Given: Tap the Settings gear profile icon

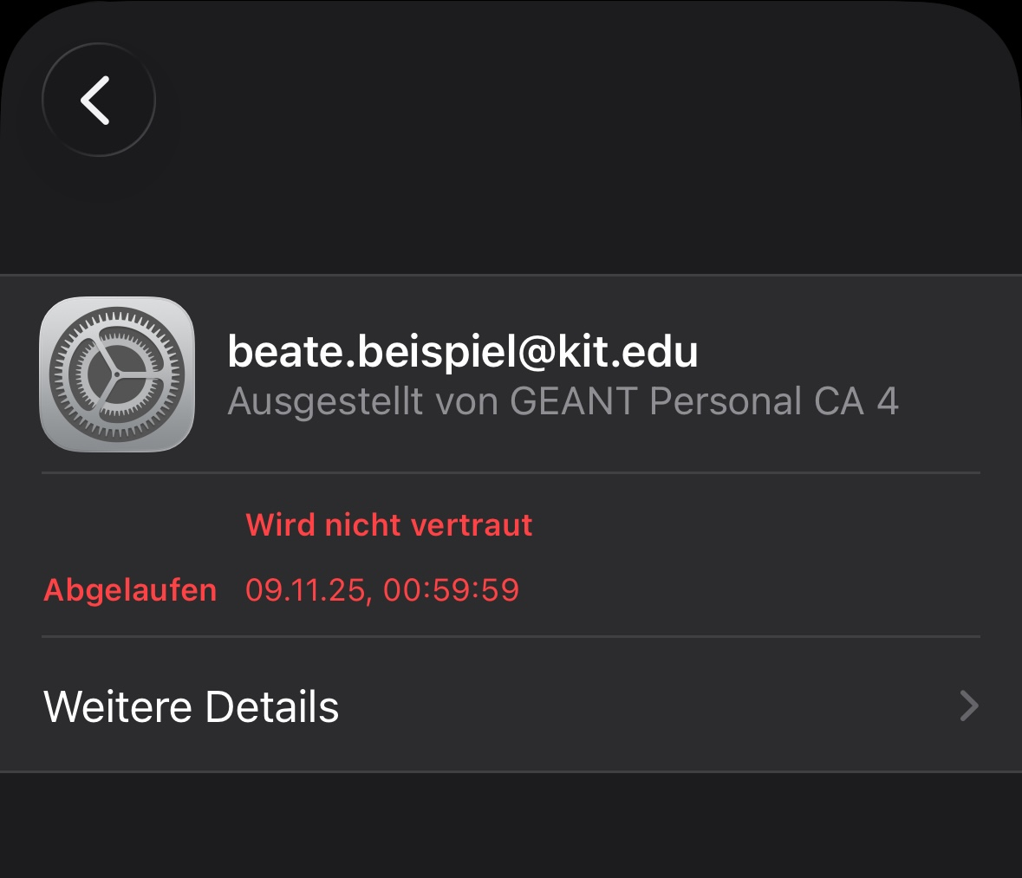Looking at the screenshot, I should 117,374.
